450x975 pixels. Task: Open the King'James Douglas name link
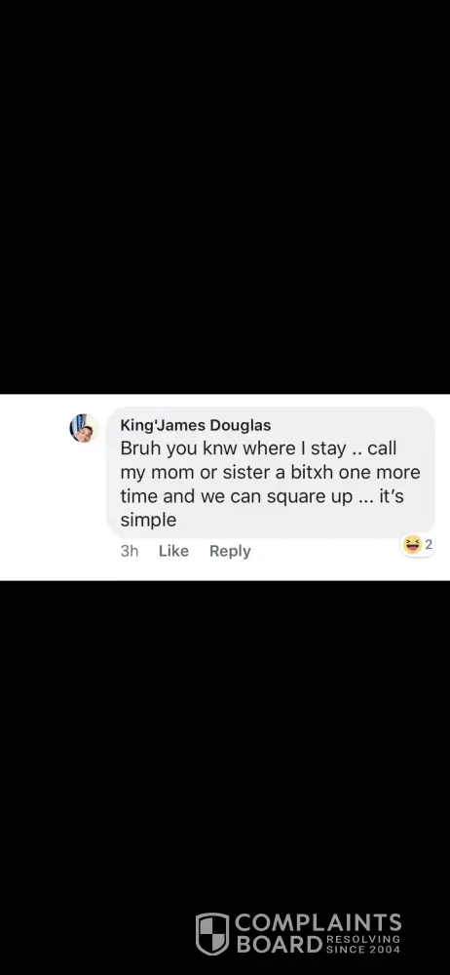pos(195,425)
